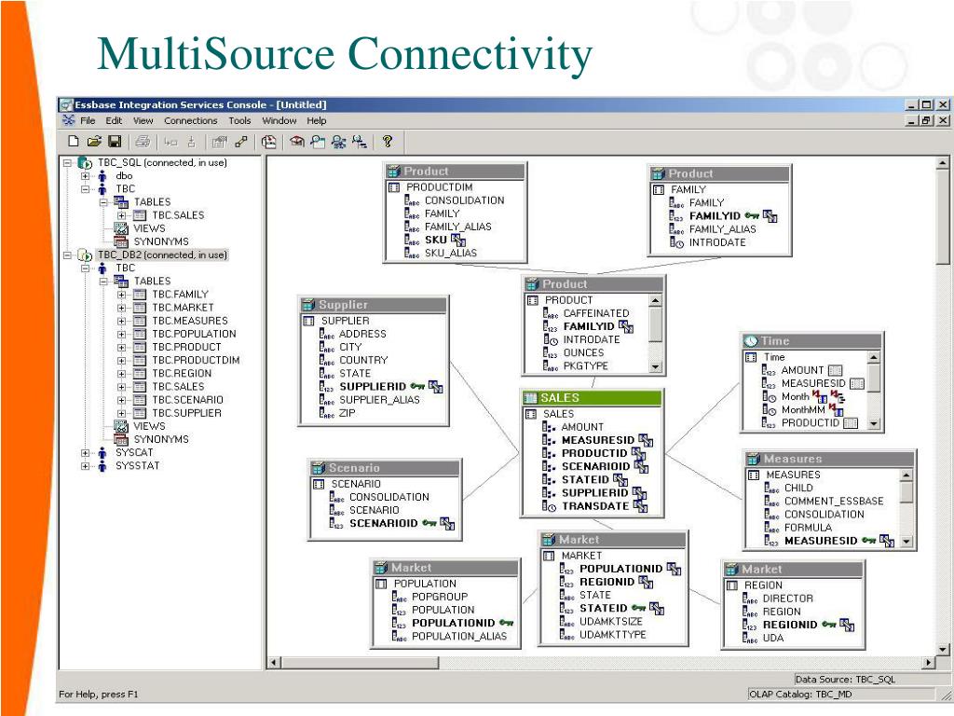Select the TBC.POPULATION tree item
This screenshot has height=716, width=954.
[194, 335]
